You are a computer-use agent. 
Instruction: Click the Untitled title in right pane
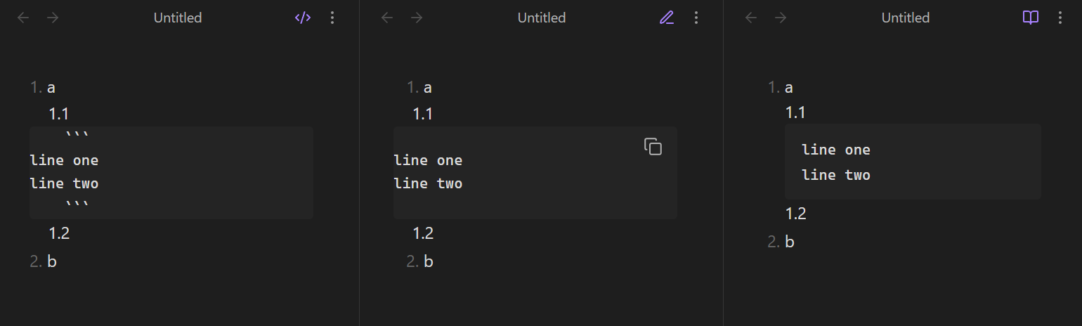coord(906,18)
